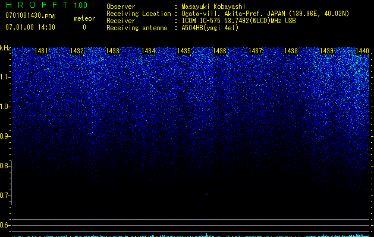Click time marker 1435
374x237 pixels.
pos(184,51)
